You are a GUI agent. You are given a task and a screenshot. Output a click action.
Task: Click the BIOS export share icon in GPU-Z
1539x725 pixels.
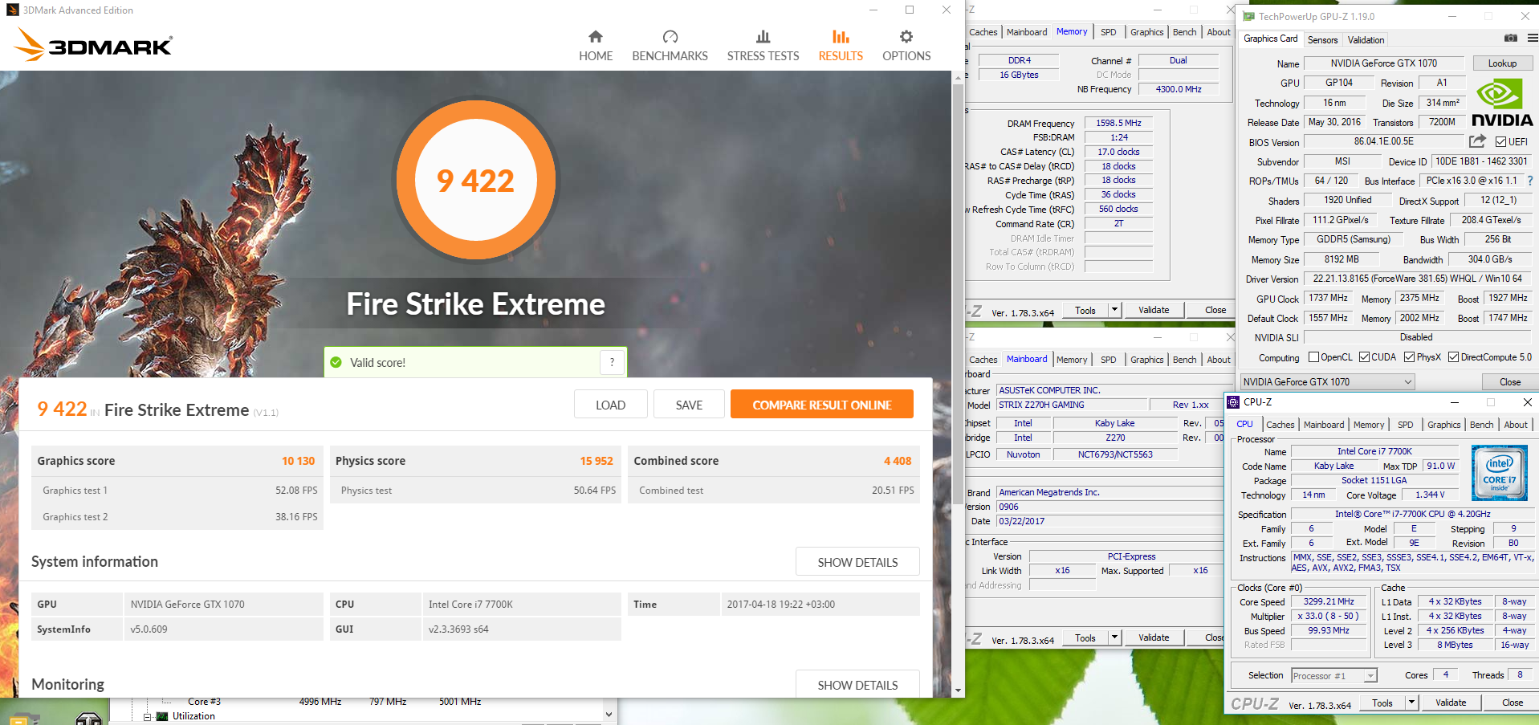pyautogui.click(x=1477, y=141)
